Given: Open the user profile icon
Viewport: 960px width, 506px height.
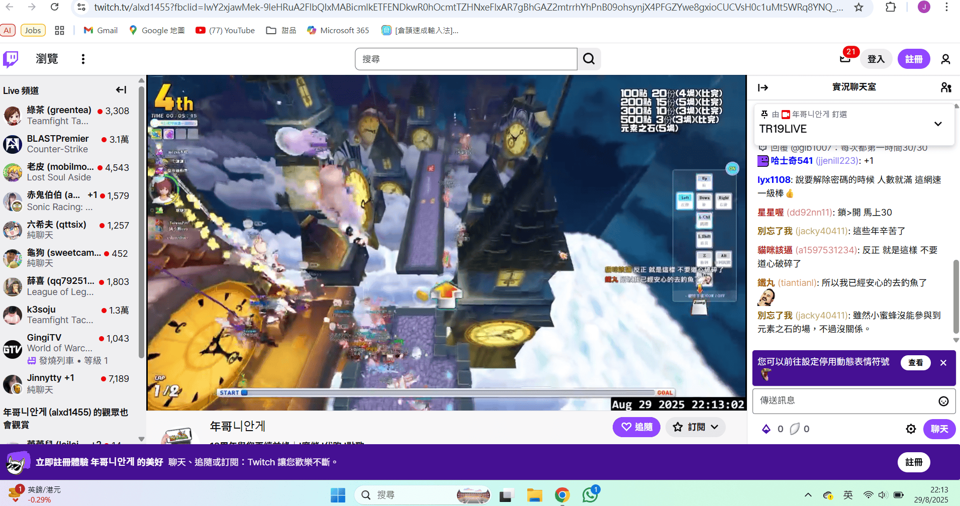Looking at the screenshot, I should (945, 59).
